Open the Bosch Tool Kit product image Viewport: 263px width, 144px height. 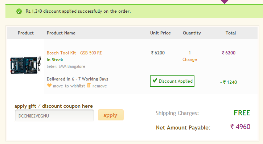[25, 65]
